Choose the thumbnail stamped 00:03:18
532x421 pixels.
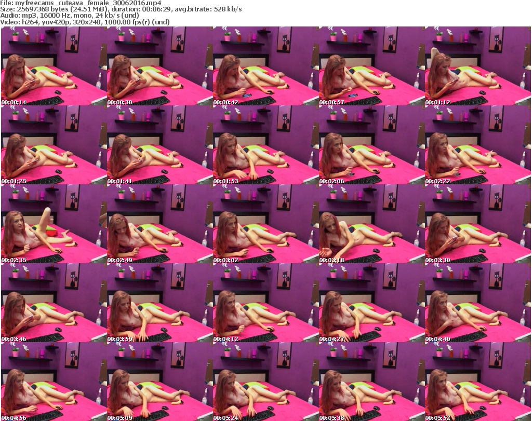tap(372, 224)
